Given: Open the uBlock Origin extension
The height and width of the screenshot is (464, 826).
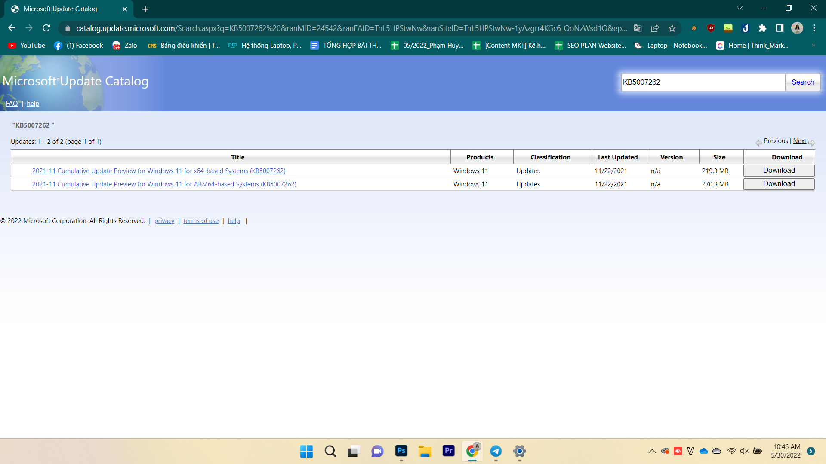Looking at the screenshot, I should tap(711, 28).
